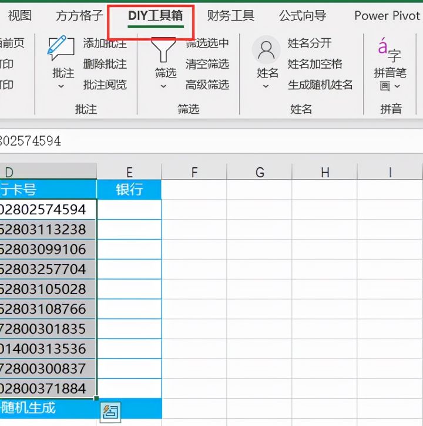Click the Quick Analysis icon below the selection
423x426 pixels.
click(110, 413)
